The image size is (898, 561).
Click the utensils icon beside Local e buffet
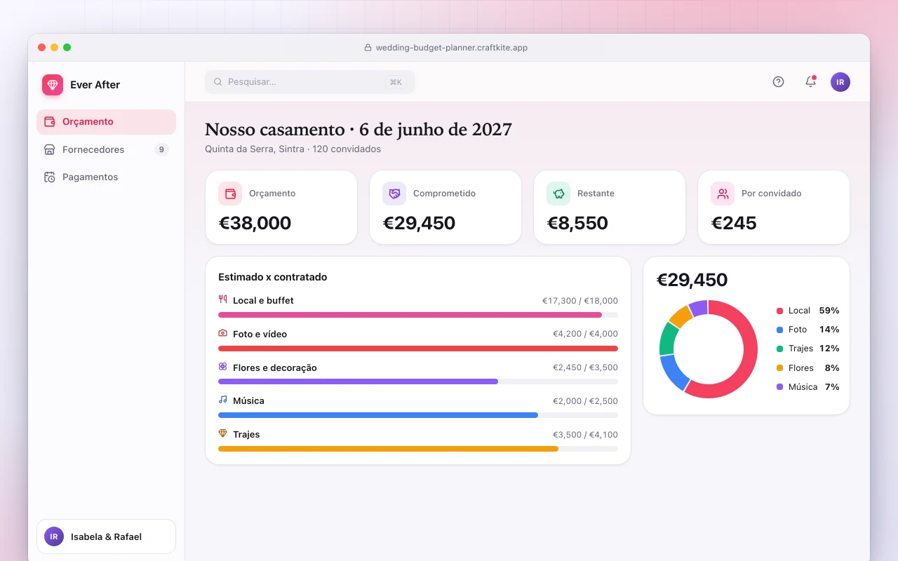tap(223, 299)
